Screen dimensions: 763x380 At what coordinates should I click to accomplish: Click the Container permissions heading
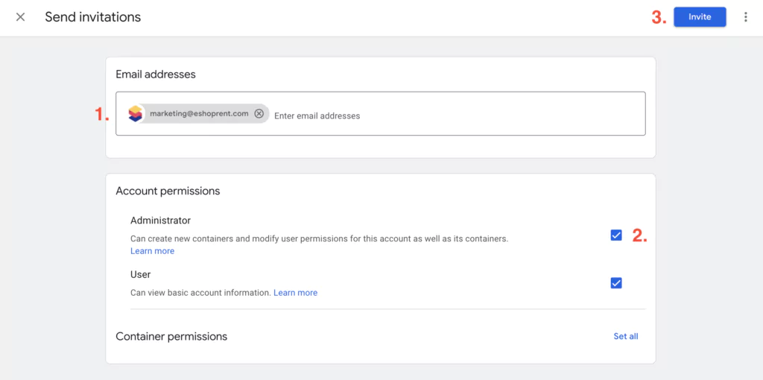tap(171, 337)
